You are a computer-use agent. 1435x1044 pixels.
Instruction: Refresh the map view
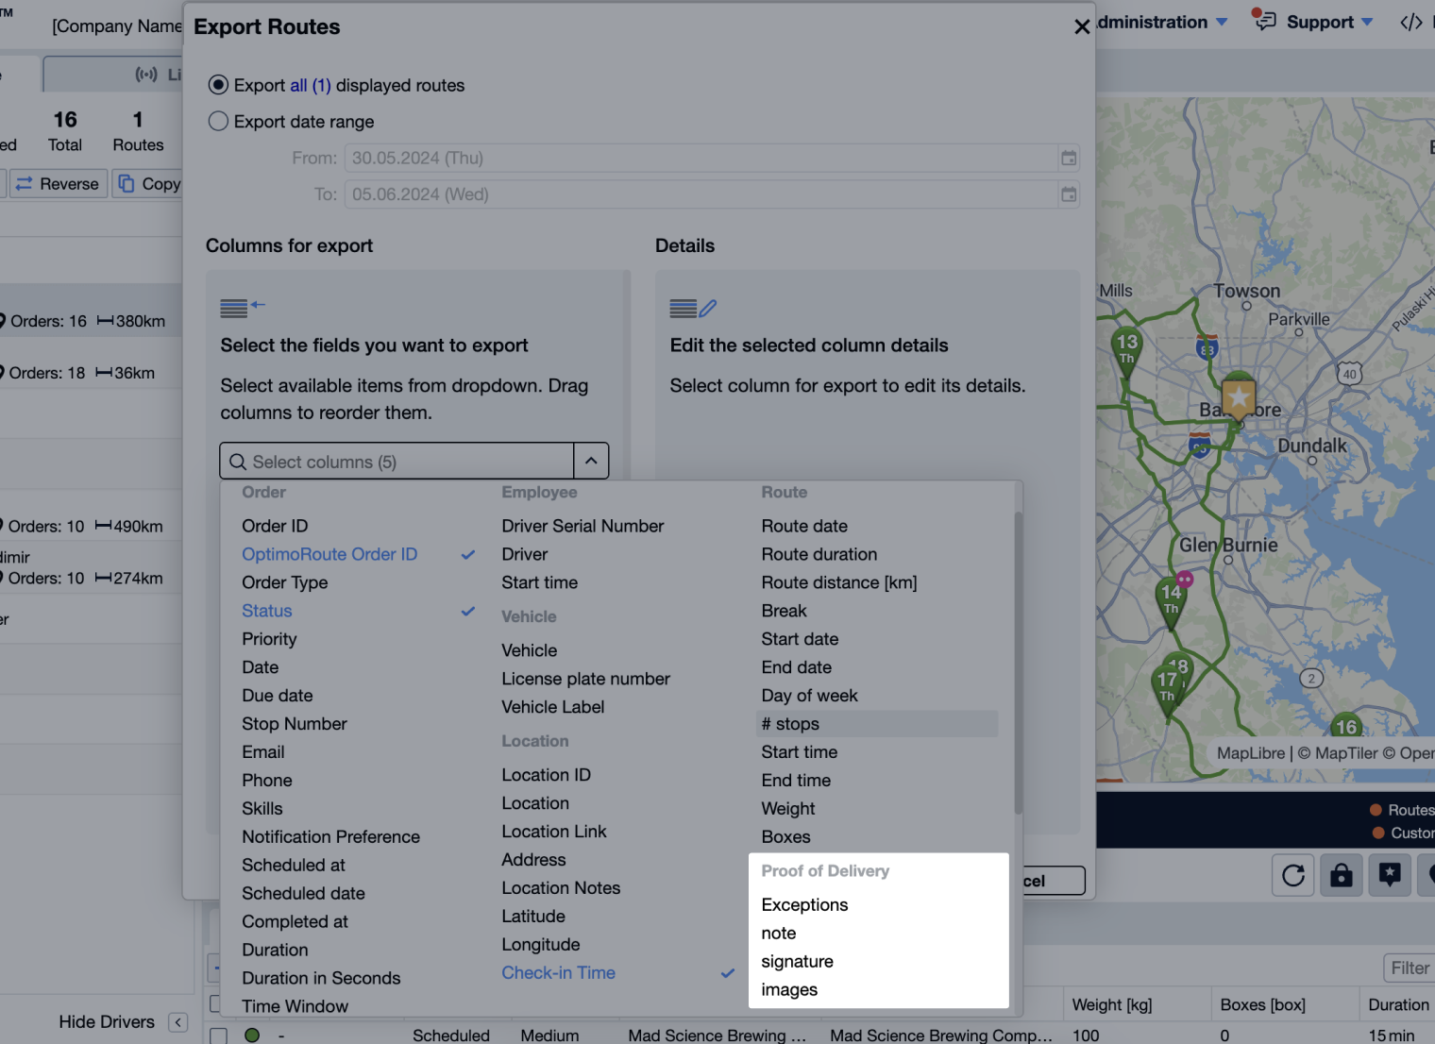click(x=1292, y=875)
